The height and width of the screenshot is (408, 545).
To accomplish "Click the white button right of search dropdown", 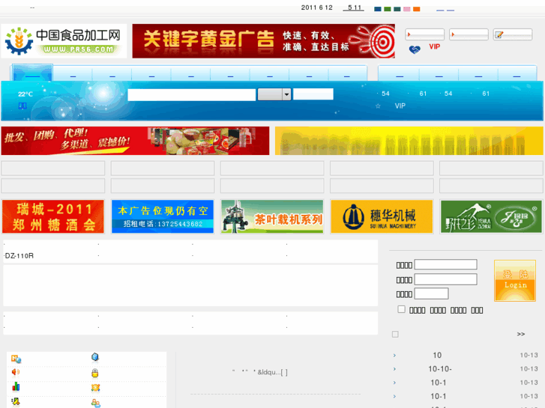I will [x=313, y=94].
